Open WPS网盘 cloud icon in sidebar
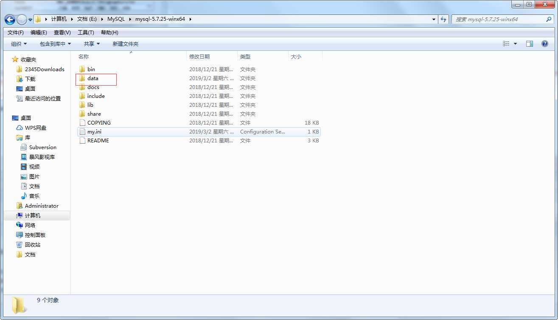558x320 pixels. pyautogui.click(x=20, y=128)
